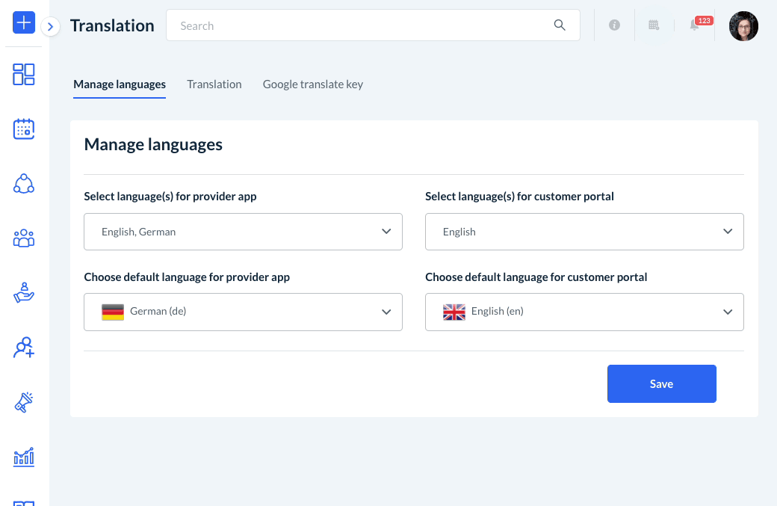Click the Save button
The width and height of the screenshot is (777, 506).
[x=661, y=384]
